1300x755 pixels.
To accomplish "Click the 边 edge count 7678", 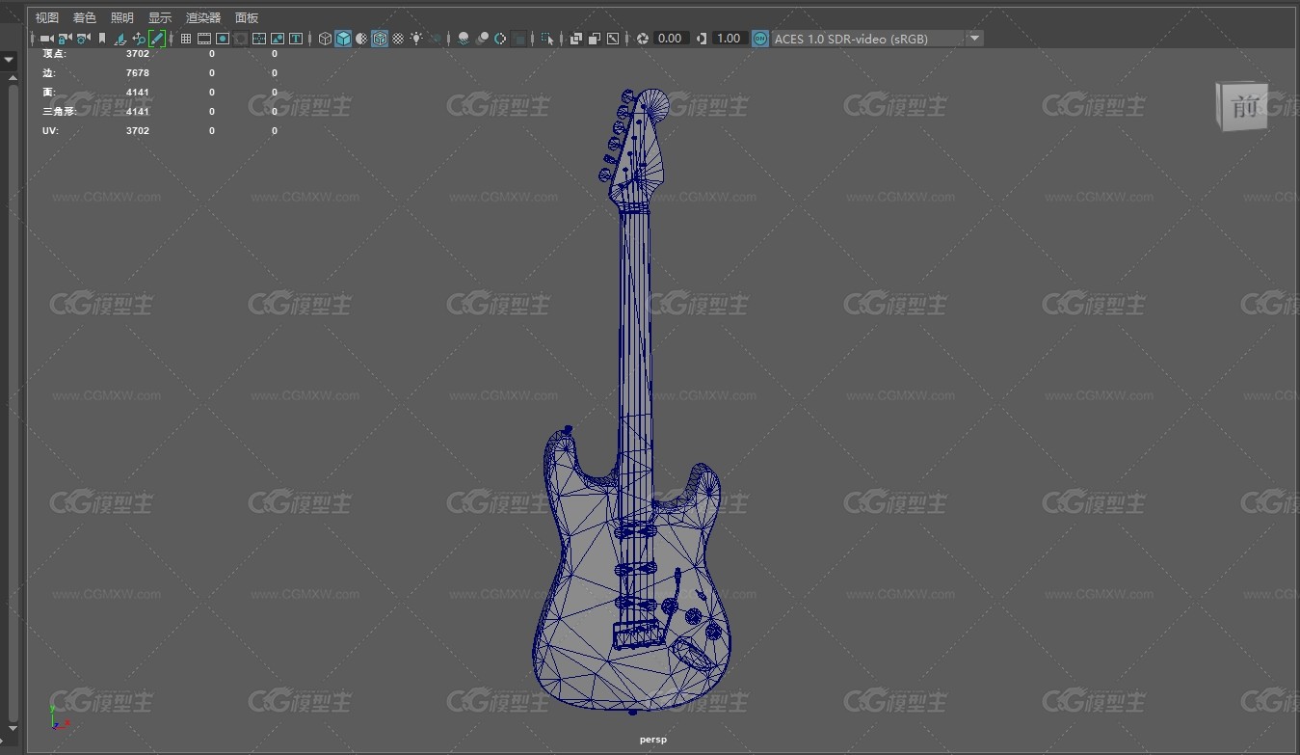I will [138, 73].
